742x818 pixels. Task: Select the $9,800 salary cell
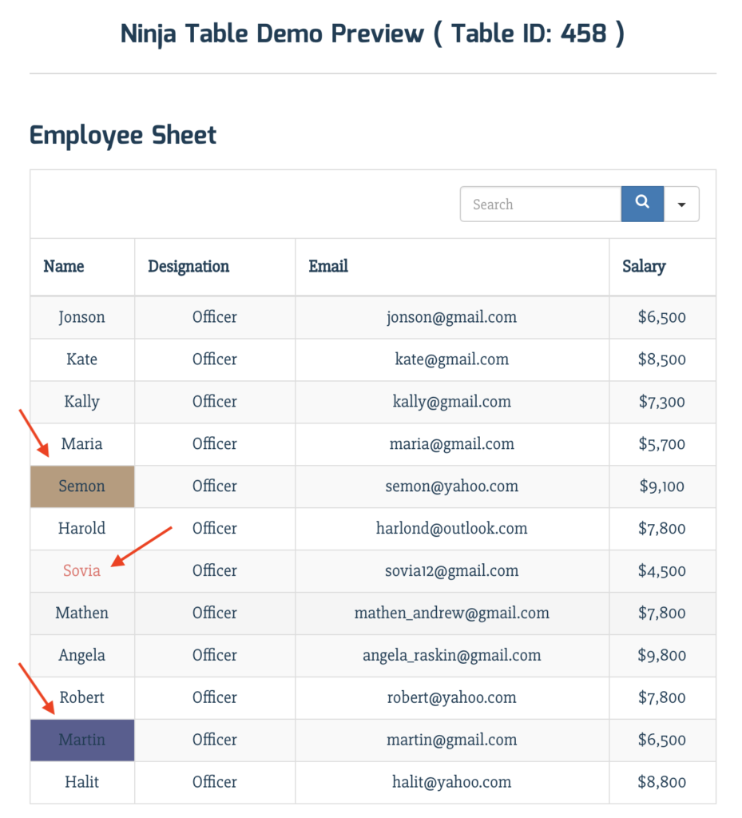(x=662, y=655)
